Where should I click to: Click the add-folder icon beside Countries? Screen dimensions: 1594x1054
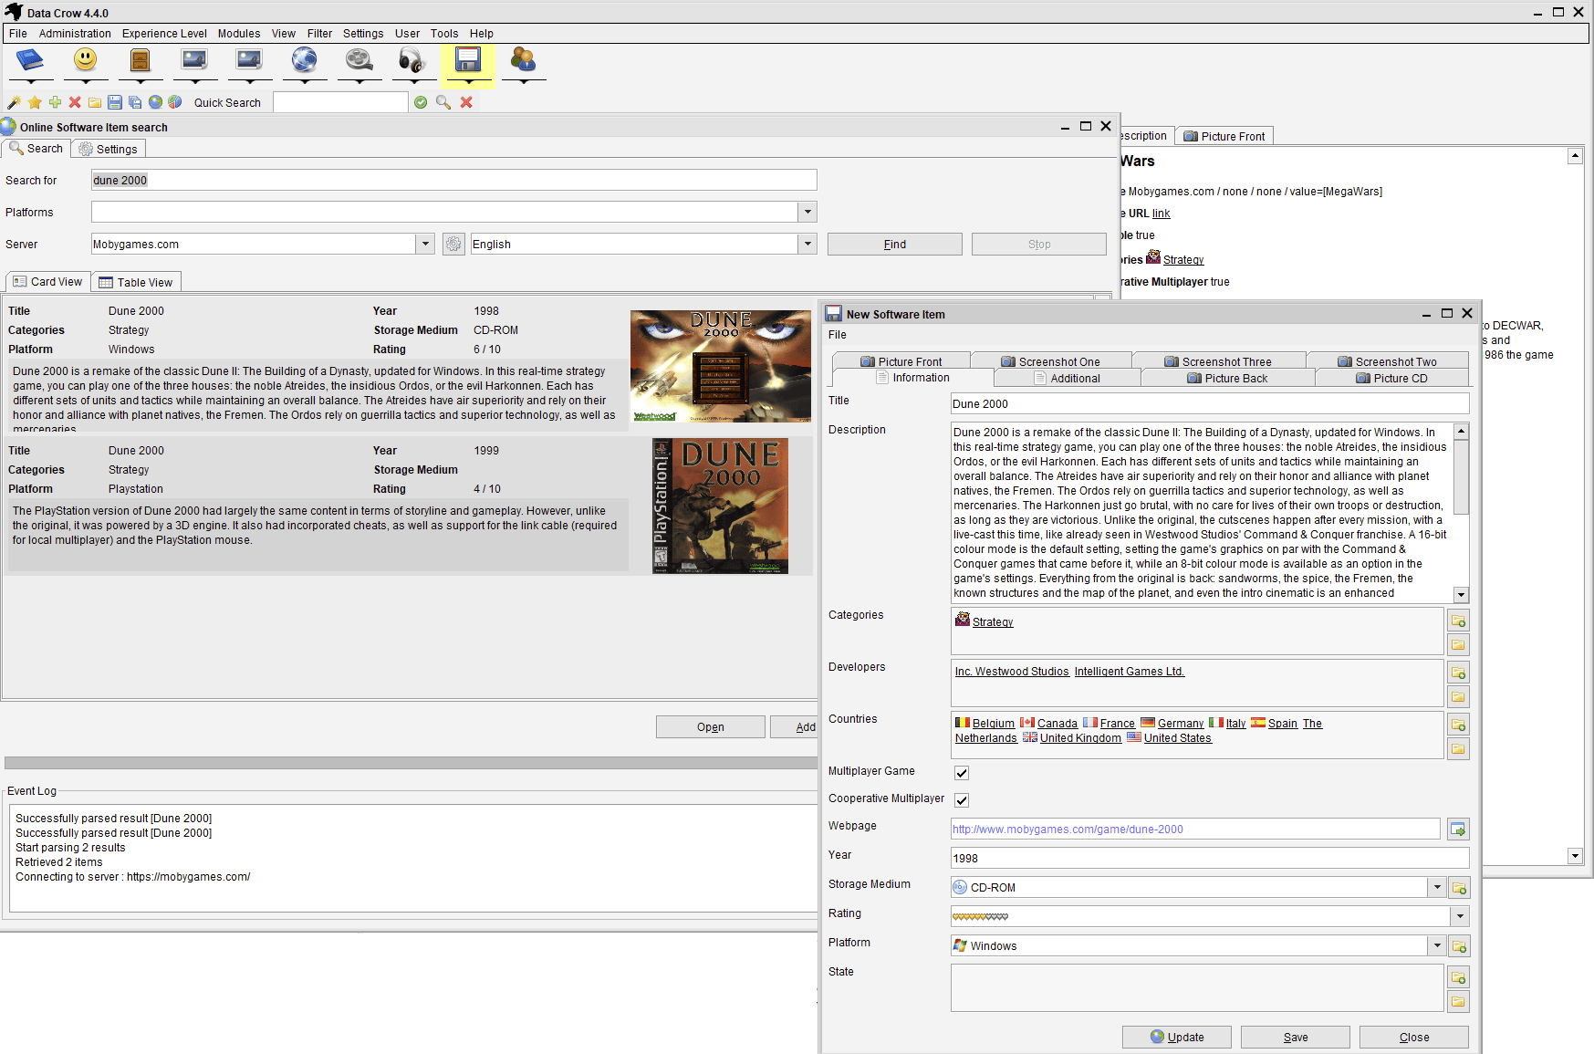(x=1459, y=725)
